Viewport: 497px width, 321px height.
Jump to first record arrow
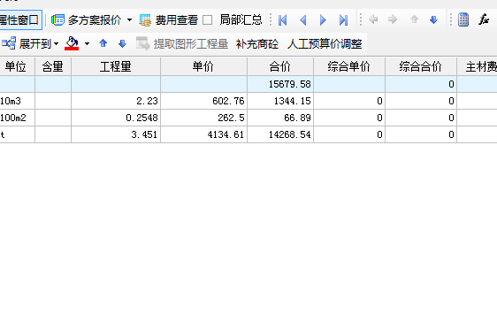click(282, 20)
